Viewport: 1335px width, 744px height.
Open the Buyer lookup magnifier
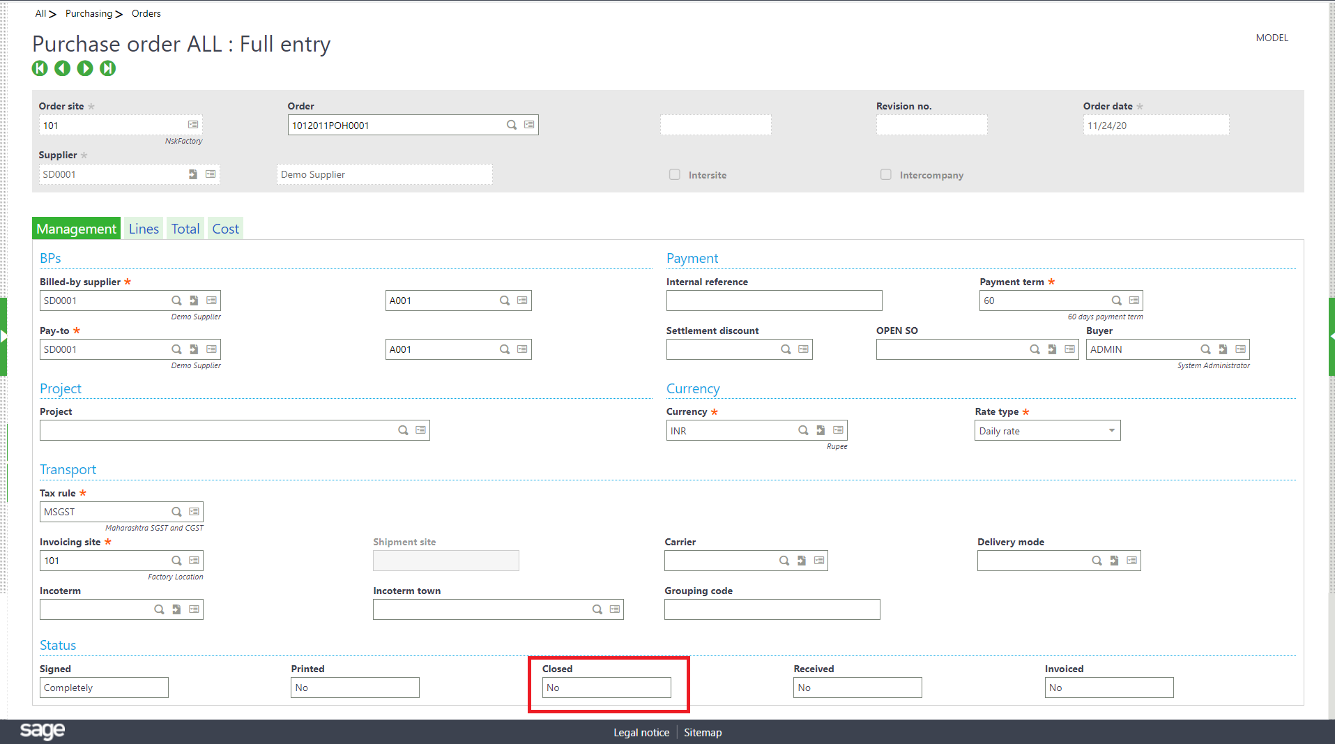pos(1204,349)
